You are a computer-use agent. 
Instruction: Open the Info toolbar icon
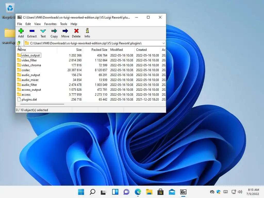87,31
